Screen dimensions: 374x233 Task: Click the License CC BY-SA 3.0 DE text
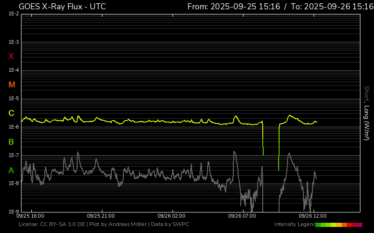click(51, 225)
